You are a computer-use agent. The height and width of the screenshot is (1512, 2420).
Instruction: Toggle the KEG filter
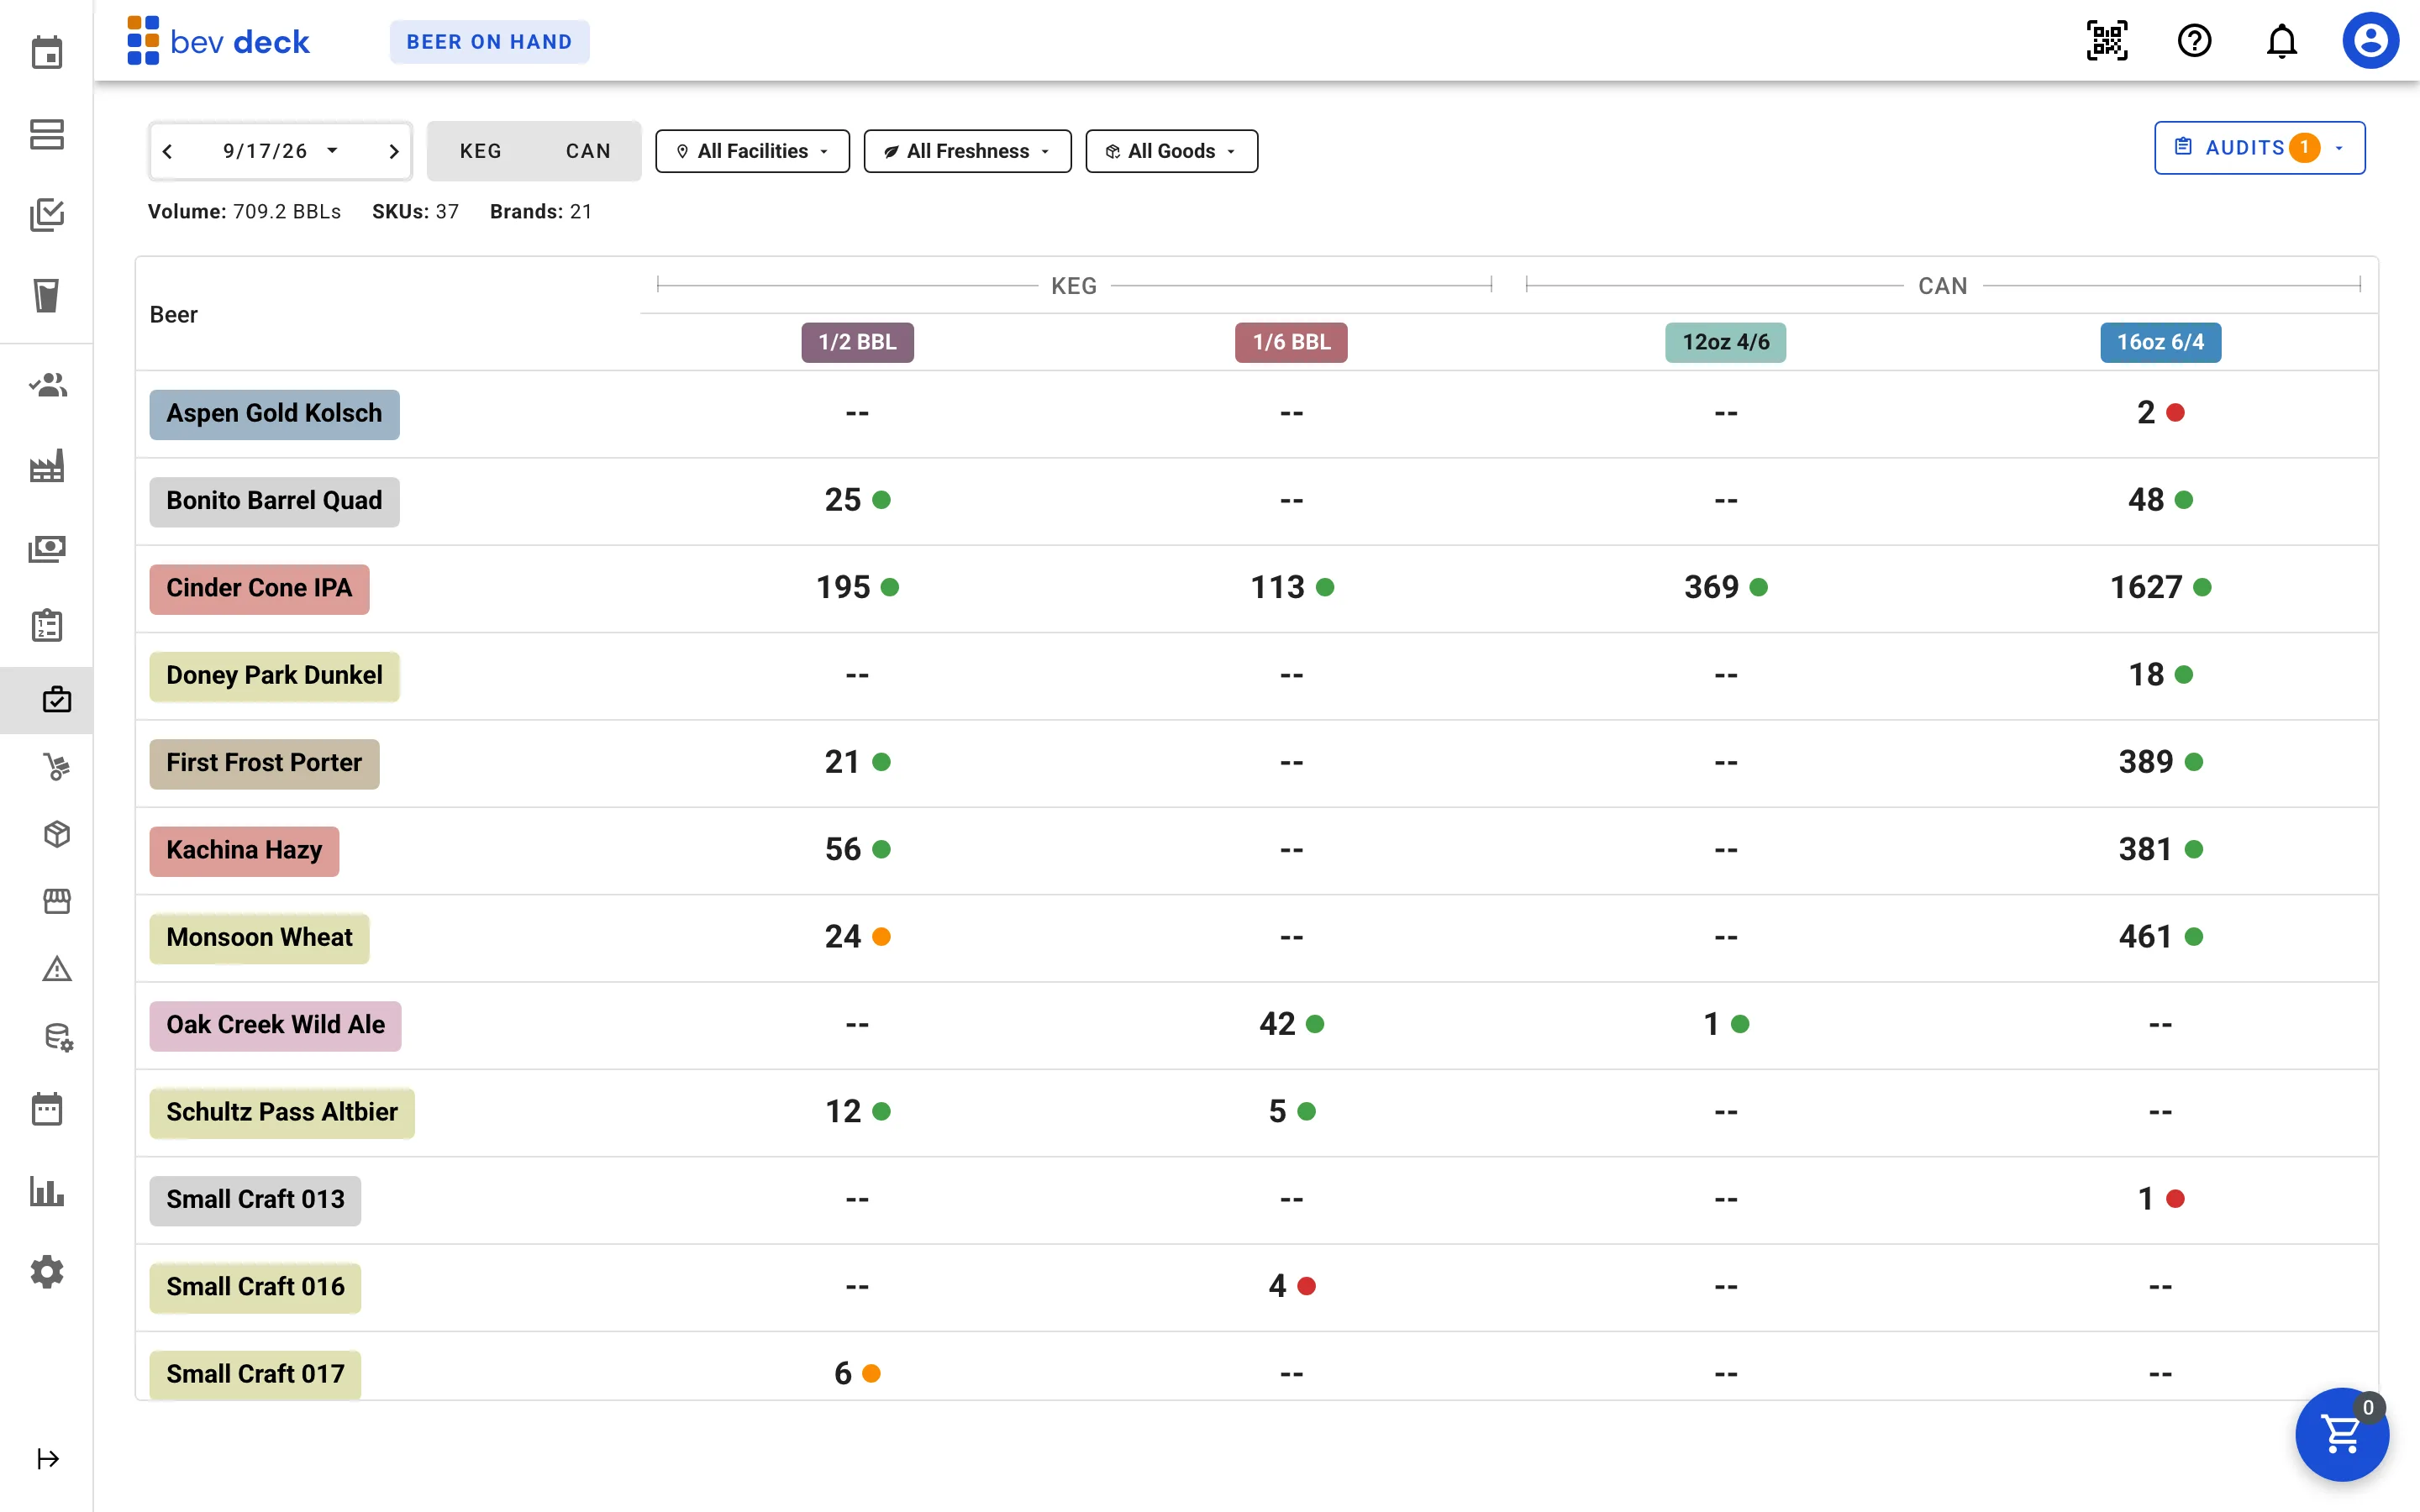(481, 151)
